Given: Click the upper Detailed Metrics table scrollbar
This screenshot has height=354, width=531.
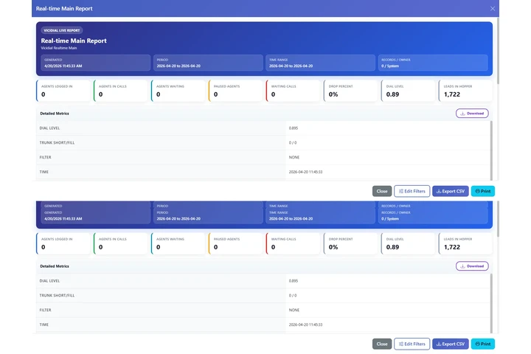Looking at the screenshot, I should pos(490,147).
